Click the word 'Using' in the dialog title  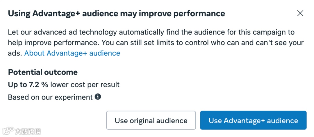point(19,13)
